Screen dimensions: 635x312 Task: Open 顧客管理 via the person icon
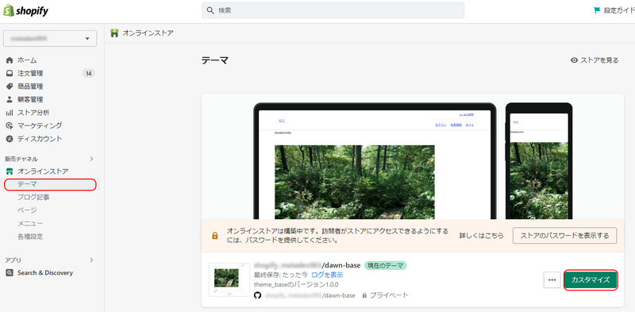(x=10, y=99)
